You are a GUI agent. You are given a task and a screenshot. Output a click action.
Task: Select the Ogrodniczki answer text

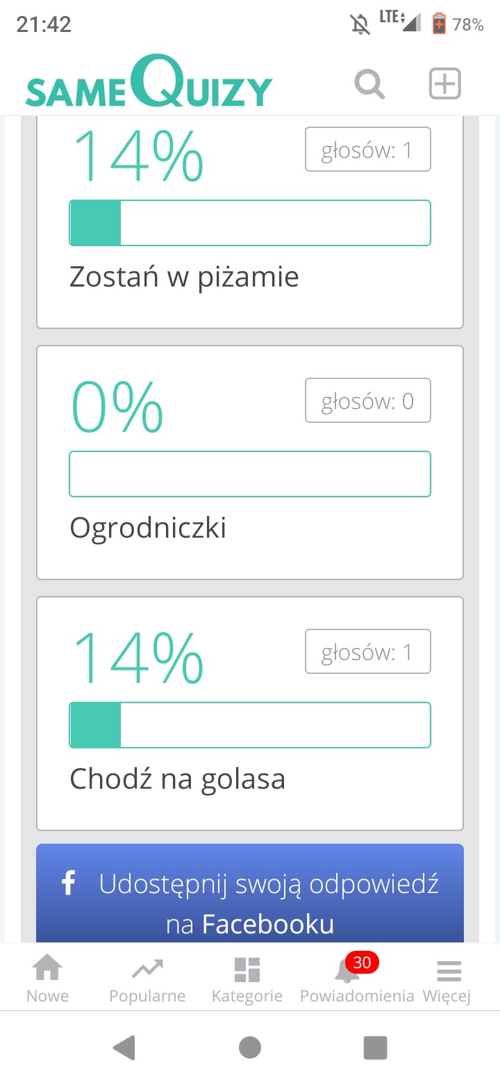coord(148,528)
